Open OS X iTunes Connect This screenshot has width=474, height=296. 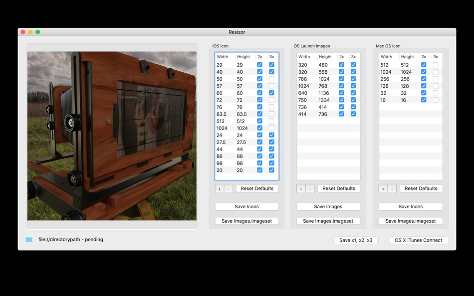coord(419,240)
